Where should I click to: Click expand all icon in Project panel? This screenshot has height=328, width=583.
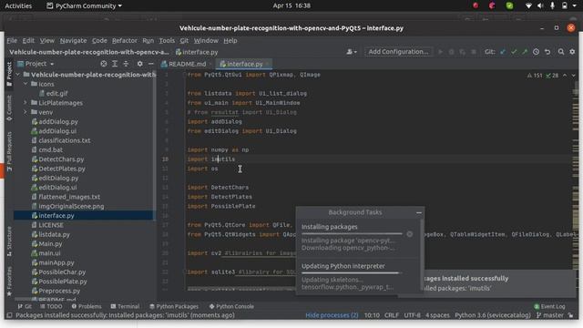coord(115,64)
